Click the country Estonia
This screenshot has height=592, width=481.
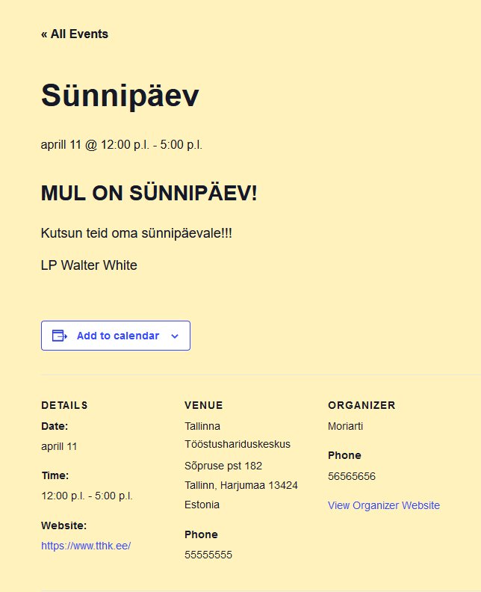[x=202, y=505]
